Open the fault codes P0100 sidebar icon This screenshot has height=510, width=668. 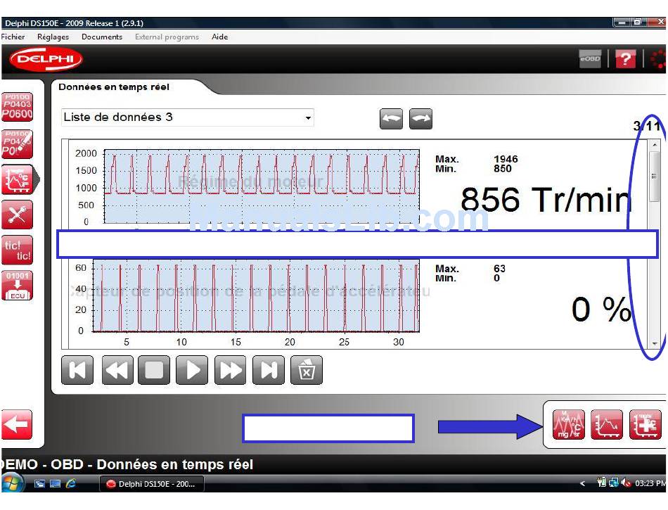17,108
